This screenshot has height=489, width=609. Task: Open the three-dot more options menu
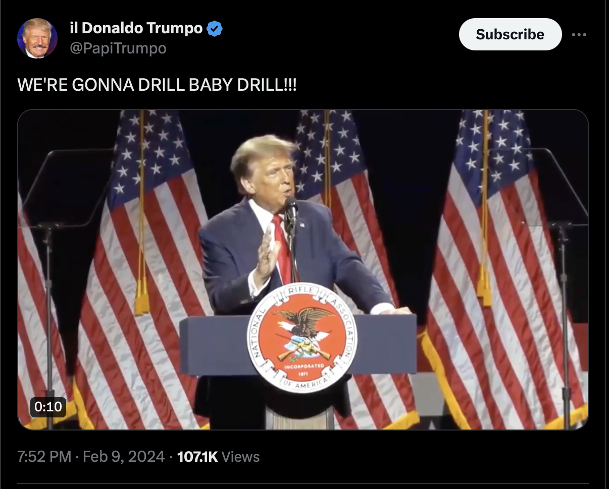click(x=579, y=35)
